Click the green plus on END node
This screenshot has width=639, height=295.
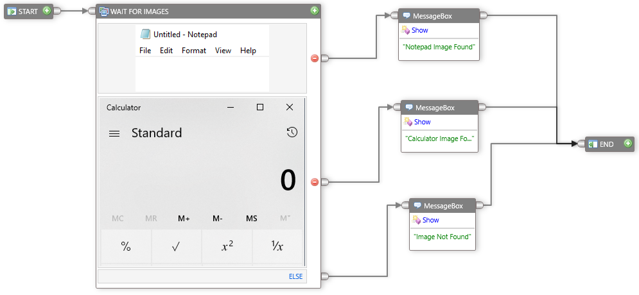[628, 143]
